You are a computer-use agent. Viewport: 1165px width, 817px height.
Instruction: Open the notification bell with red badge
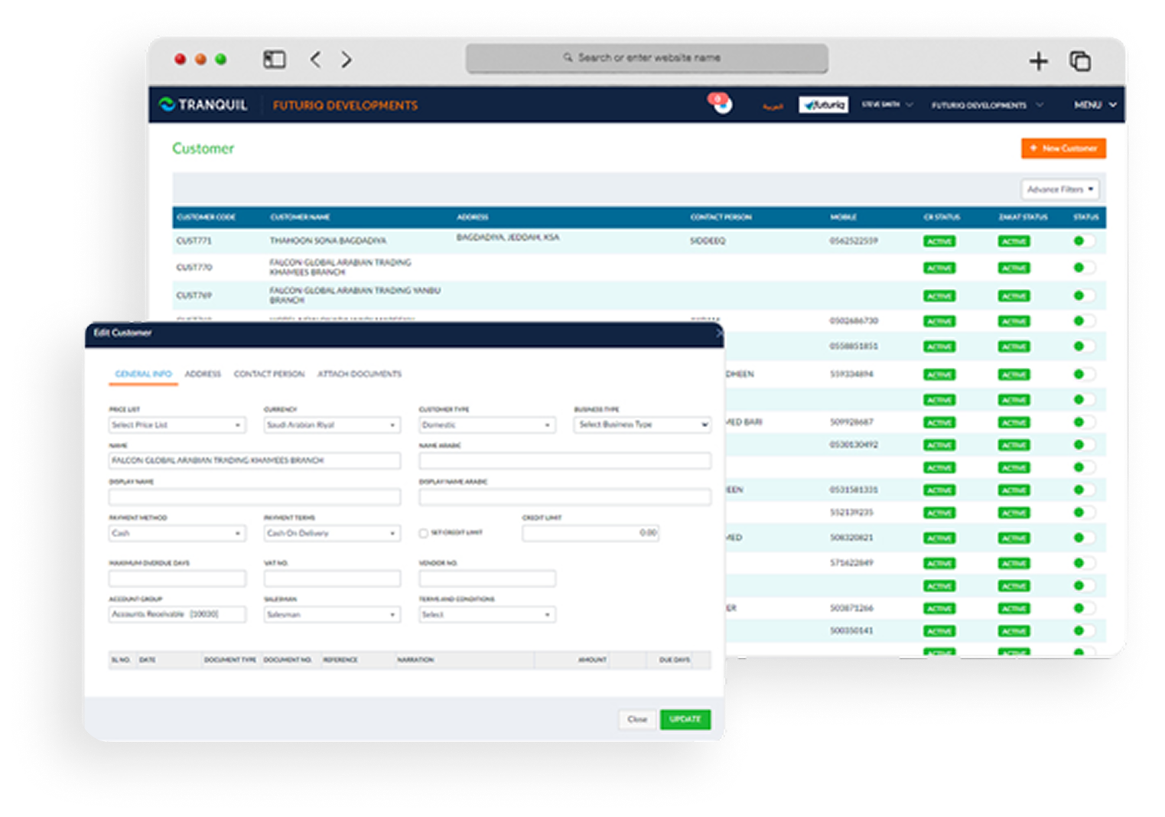[x=720, y=103]
